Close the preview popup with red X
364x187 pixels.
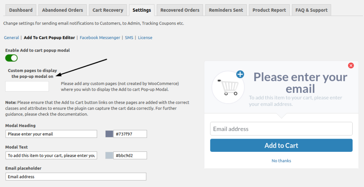point(351,65)
